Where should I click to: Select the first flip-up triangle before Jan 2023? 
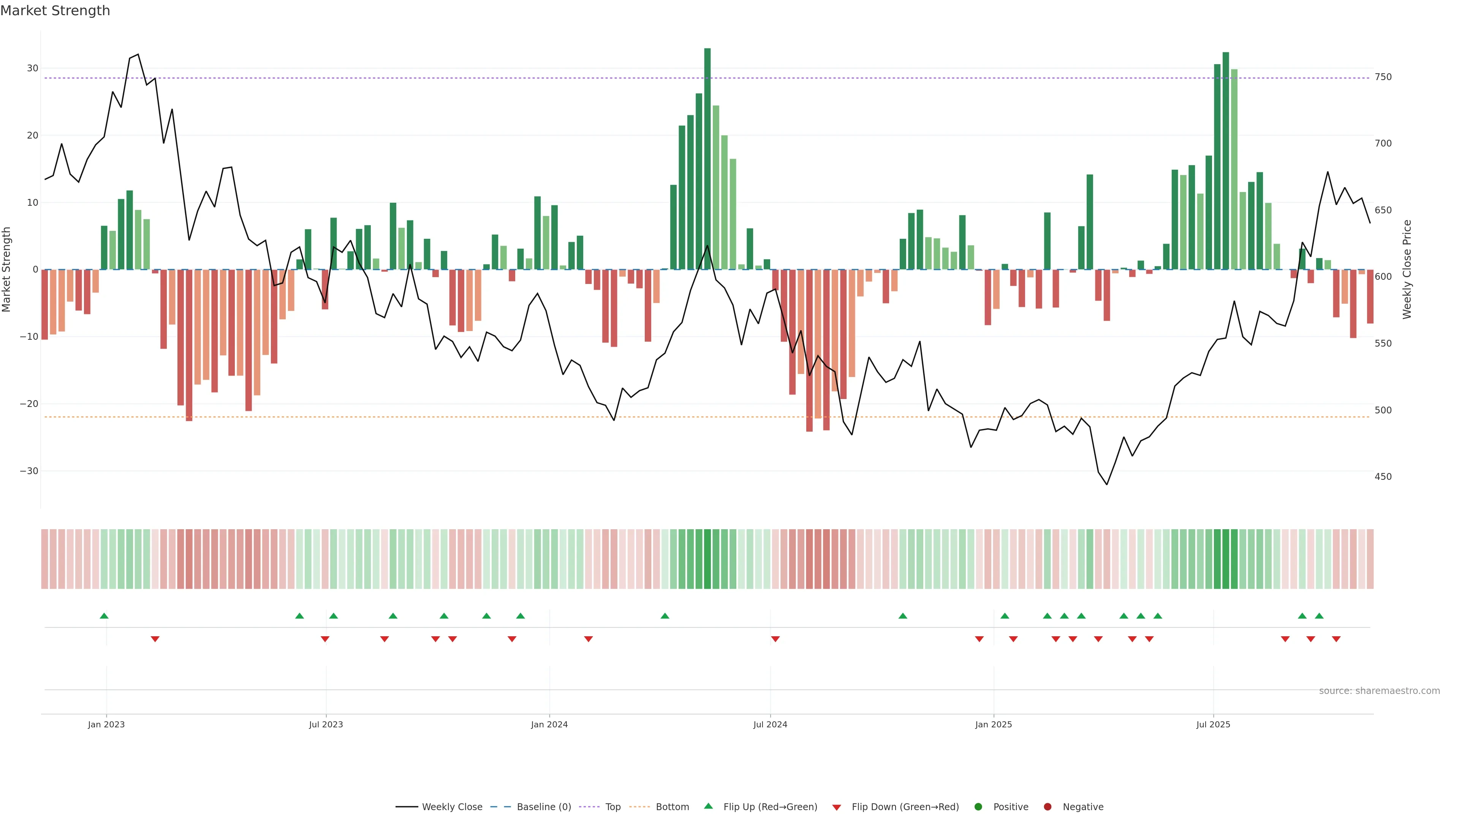pyautogui.click(x=104, y=616)
